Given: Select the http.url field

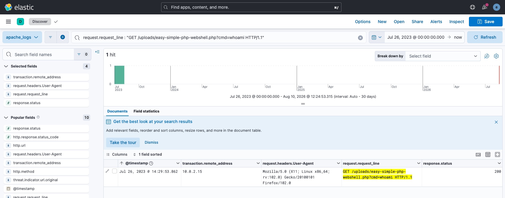Looking at the screenshot, I should pos(47,145).
